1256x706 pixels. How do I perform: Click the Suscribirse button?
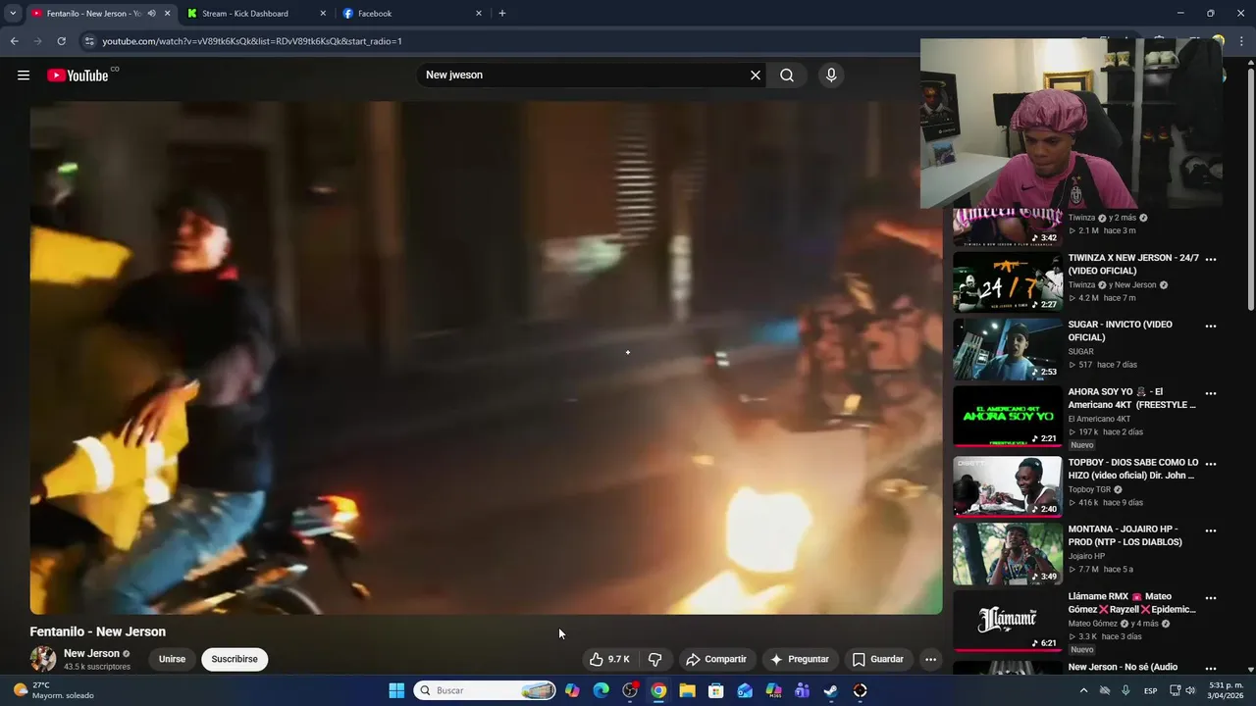tap(235, 659)
